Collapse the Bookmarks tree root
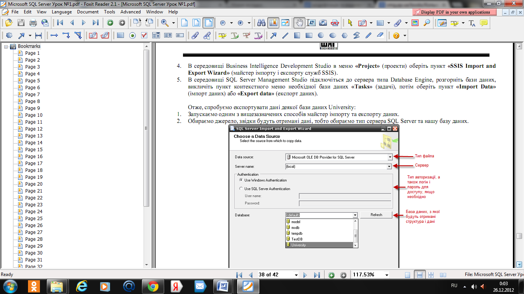The width and height of the screenshot is (524, 294). click(6, 46)
